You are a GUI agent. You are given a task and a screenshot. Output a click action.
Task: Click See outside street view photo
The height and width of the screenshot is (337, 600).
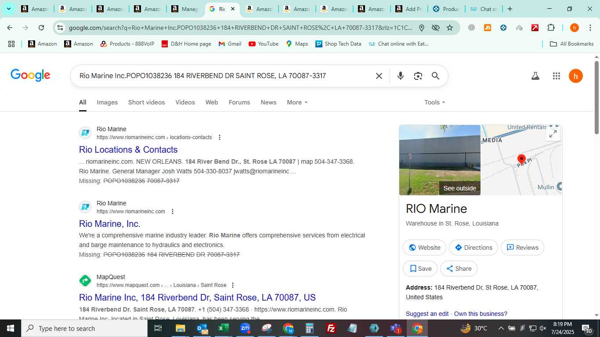(440, 160)
